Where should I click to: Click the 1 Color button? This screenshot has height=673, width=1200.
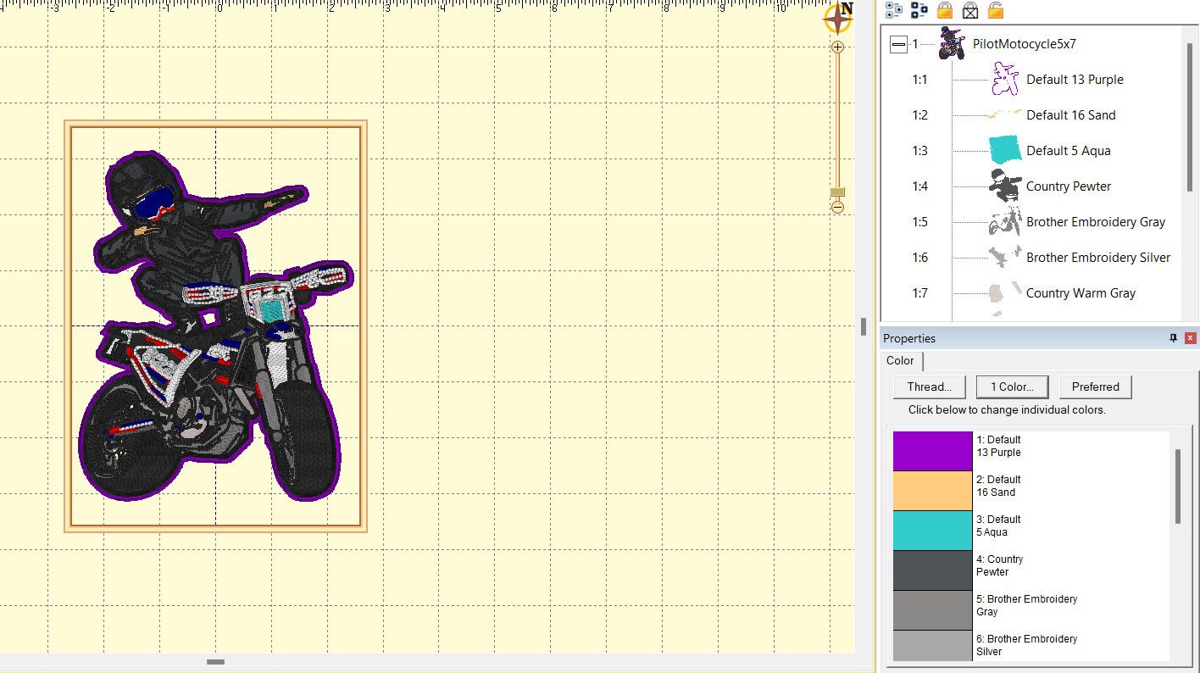(1012, 387)
